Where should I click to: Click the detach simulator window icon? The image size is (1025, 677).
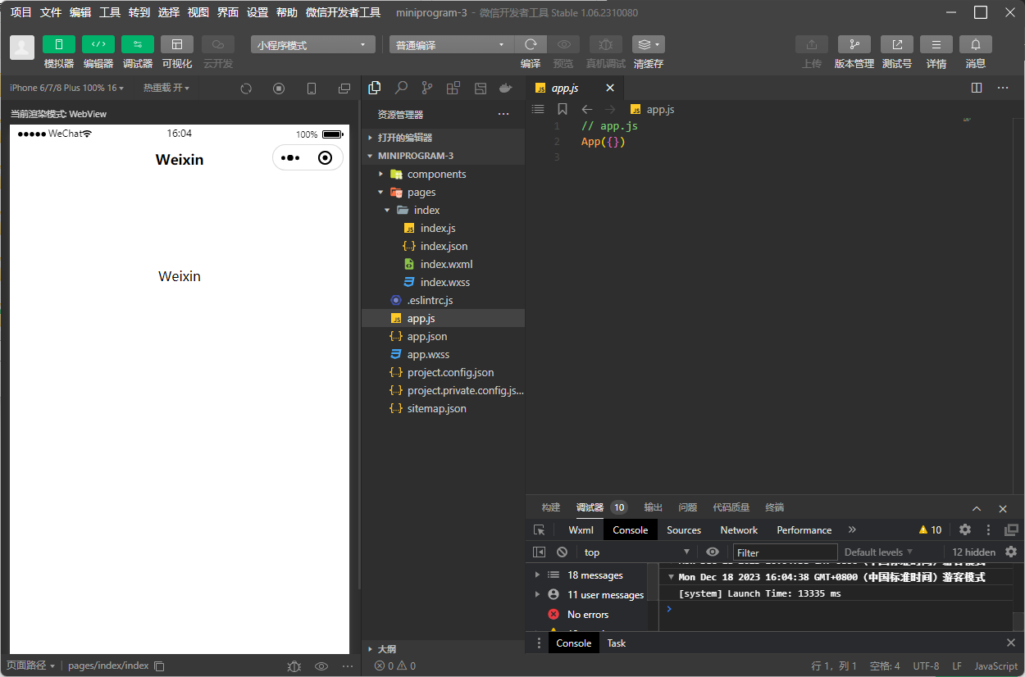pos(344,89)
